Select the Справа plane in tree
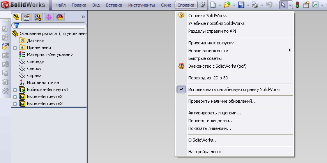The image size is (327, 163). (34, 75)
